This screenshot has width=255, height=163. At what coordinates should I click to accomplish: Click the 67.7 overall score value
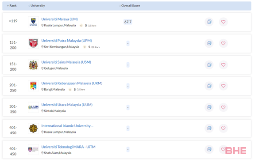[x=128, y=22]
